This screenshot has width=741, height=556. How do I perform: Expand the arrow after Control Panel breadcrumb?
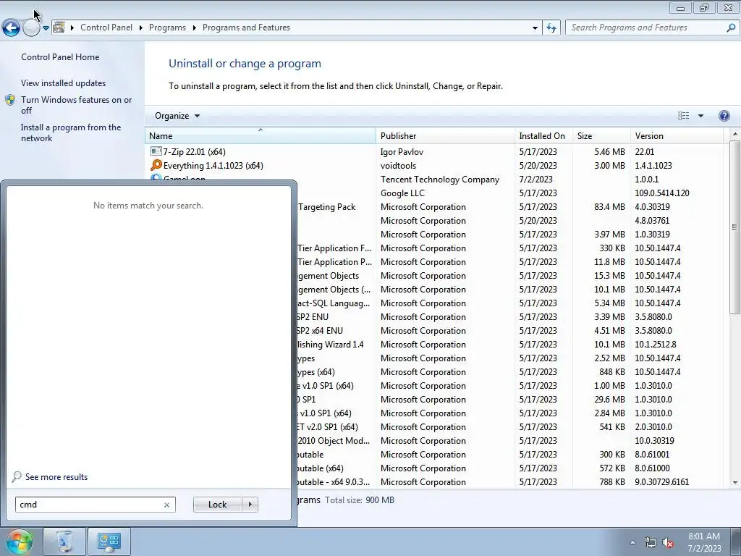click(x=141, y=28)
